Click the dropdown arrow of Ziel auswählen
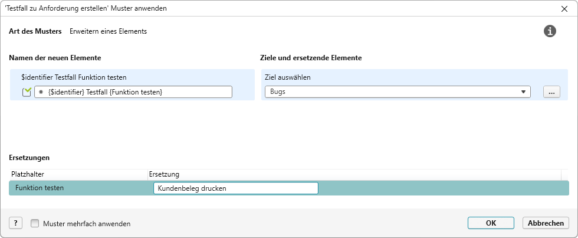 [523, 92]
